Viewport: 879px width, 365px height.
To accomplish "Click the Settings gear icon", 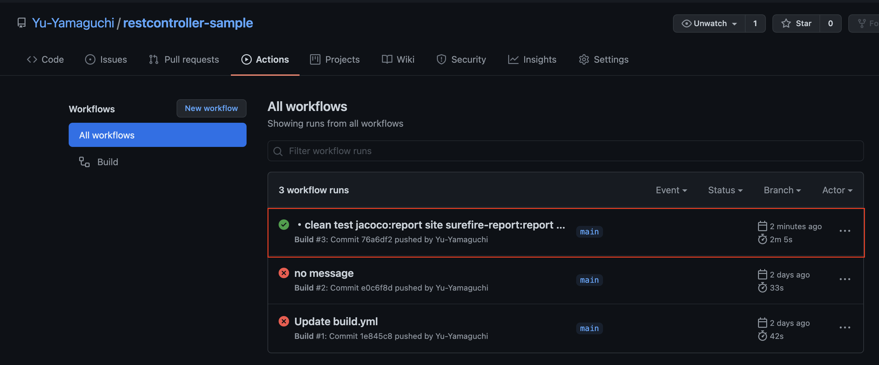I will [x=583, y=59].
